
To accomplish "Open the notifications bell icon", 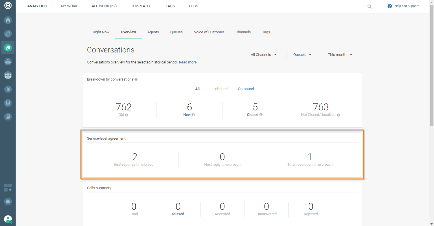I will pos(8,201).
